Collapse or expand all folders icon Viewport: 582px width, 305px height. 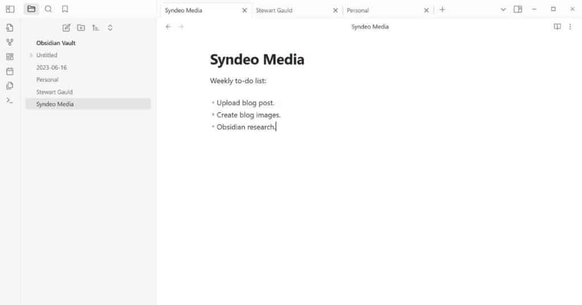click(110, 28)
